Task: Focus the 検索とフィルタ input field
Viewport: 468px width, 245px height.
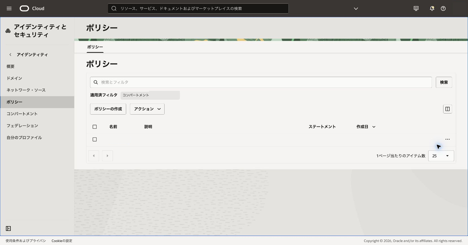Action: pos(261,82)
